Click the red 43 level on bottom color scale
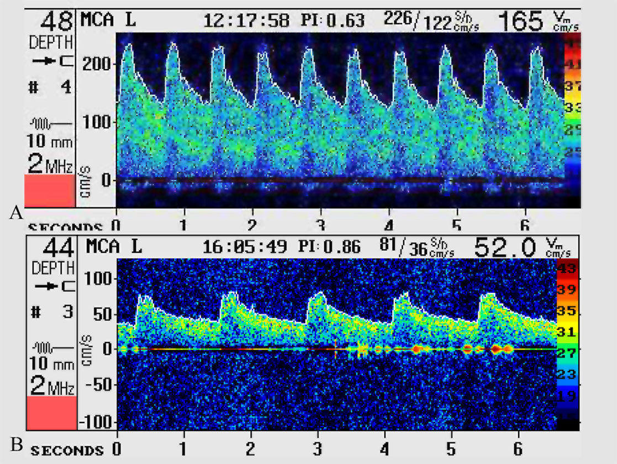This screenshot has width=617, height=464. pos(567,269)
